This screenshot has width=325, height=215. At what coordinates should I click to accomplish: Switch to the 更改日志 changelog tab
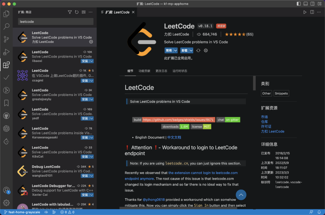pyautogui.click(x=161, y=71)
